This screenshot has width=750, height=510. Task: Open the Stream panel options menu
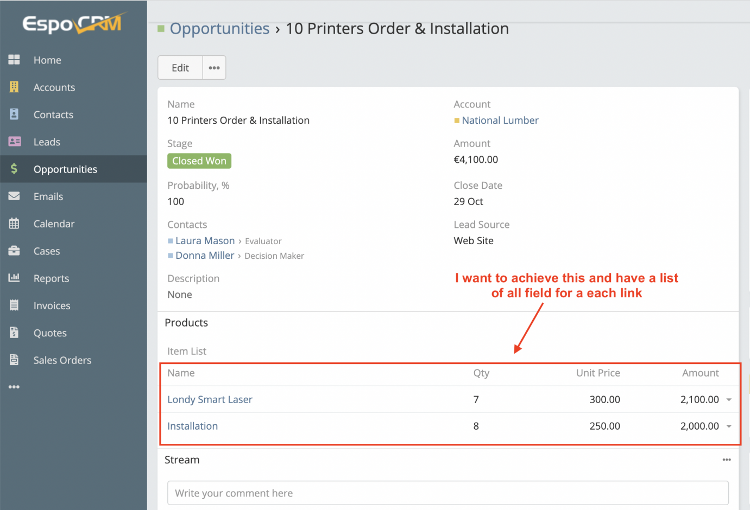[727, 460]
